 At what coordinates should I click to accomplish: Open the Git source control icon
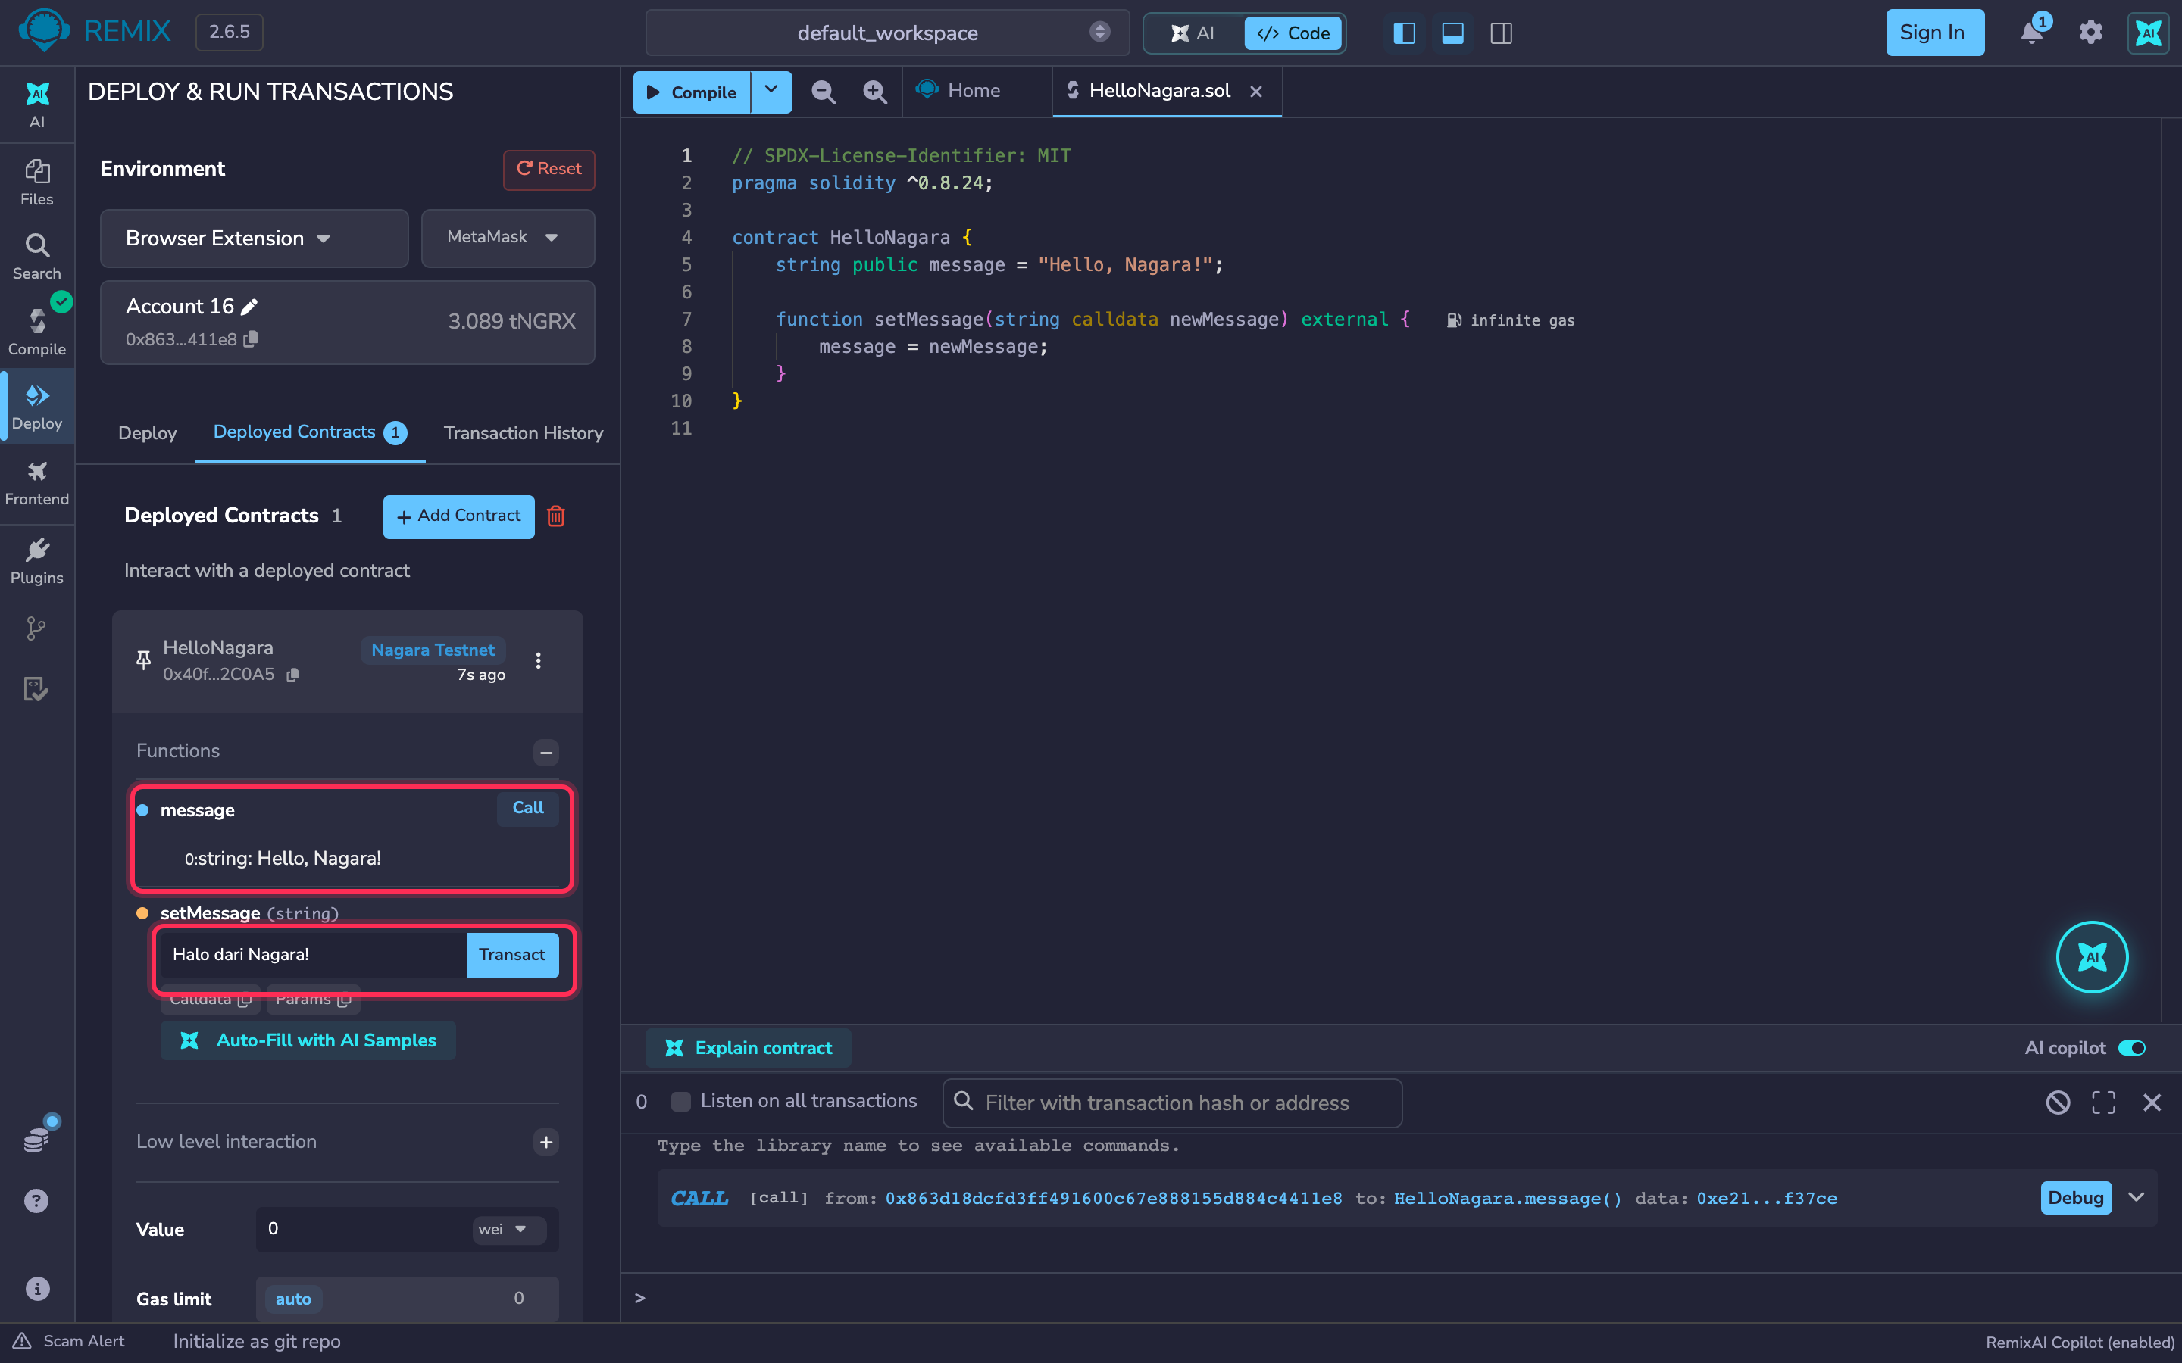36,628
